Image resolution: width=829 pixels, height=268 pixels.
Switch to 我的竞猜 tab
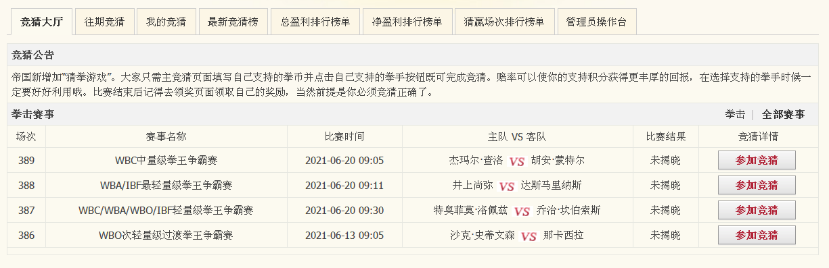point(166,22)
